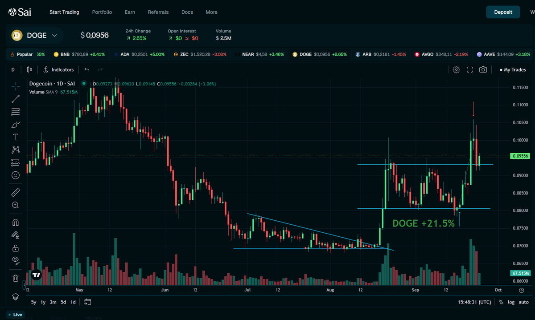Screen dimensions: 535x320
Task: Click the Live status indicator
Action: 15,315
